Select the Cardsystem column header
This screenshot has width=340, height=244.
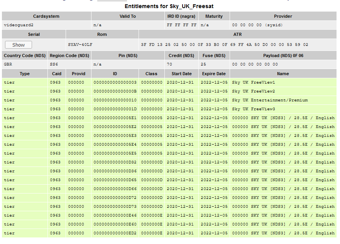46,16
